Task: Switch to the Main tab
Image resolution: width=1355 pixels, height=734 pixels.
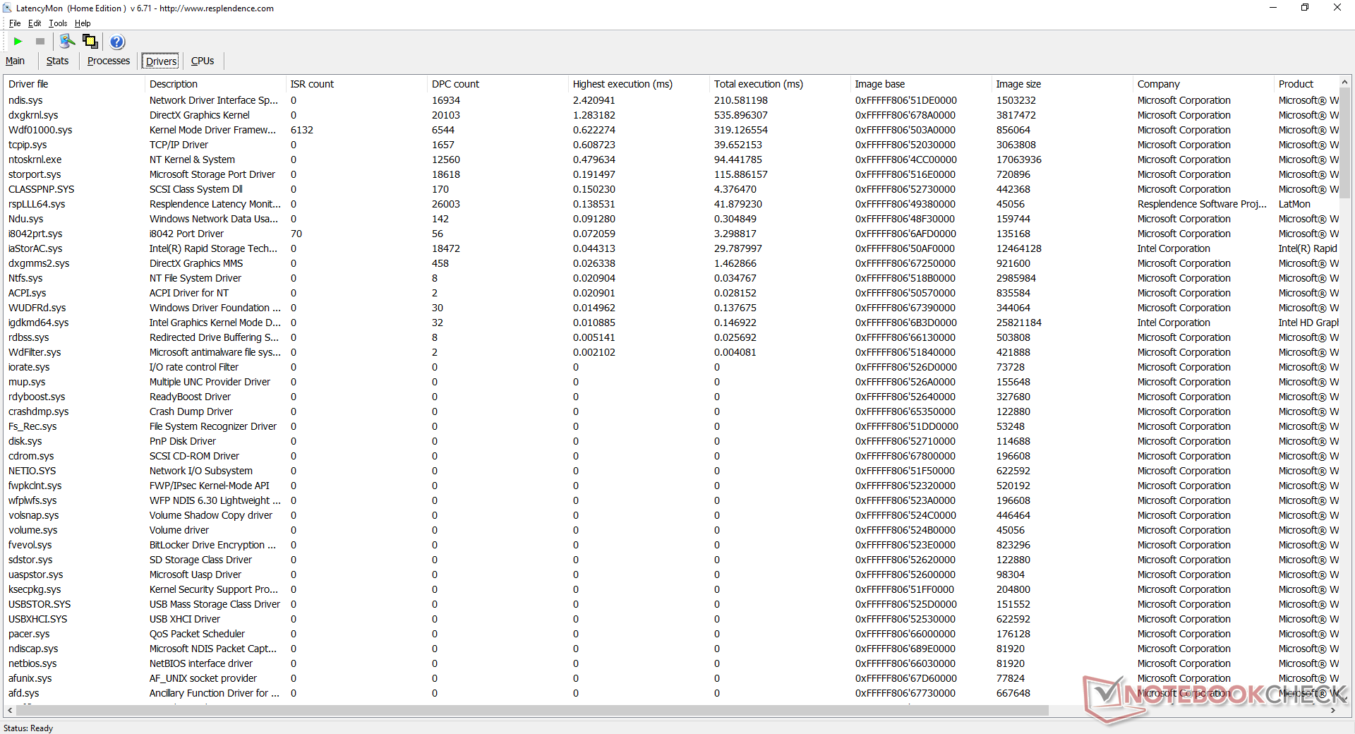Action: click(15, 61)
